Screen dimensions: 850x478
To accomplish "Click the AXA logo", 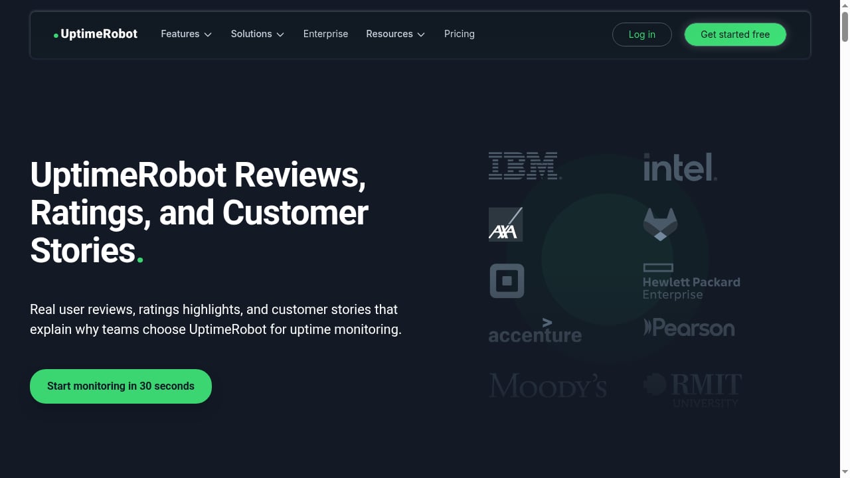I will [x=505, y=224].
